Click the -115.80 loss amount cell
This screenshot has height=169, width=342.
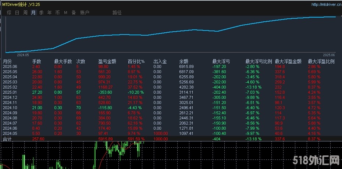pos(105,108)
